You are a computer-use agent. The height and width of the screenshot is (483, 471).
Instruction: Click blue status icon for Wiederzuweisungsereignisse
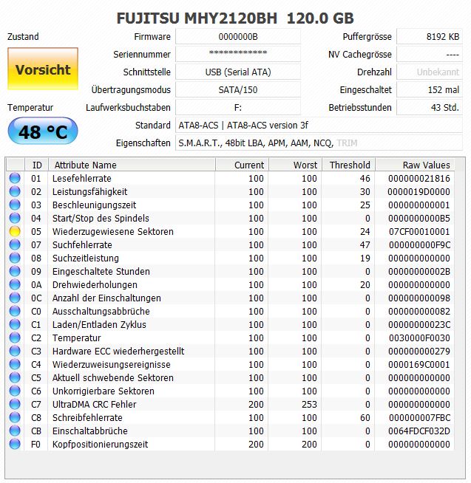click(x=15, y=364)
